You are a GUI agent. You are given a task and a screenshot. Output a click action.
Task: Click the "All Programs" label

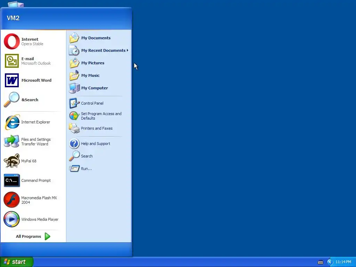tap(29, 236)
